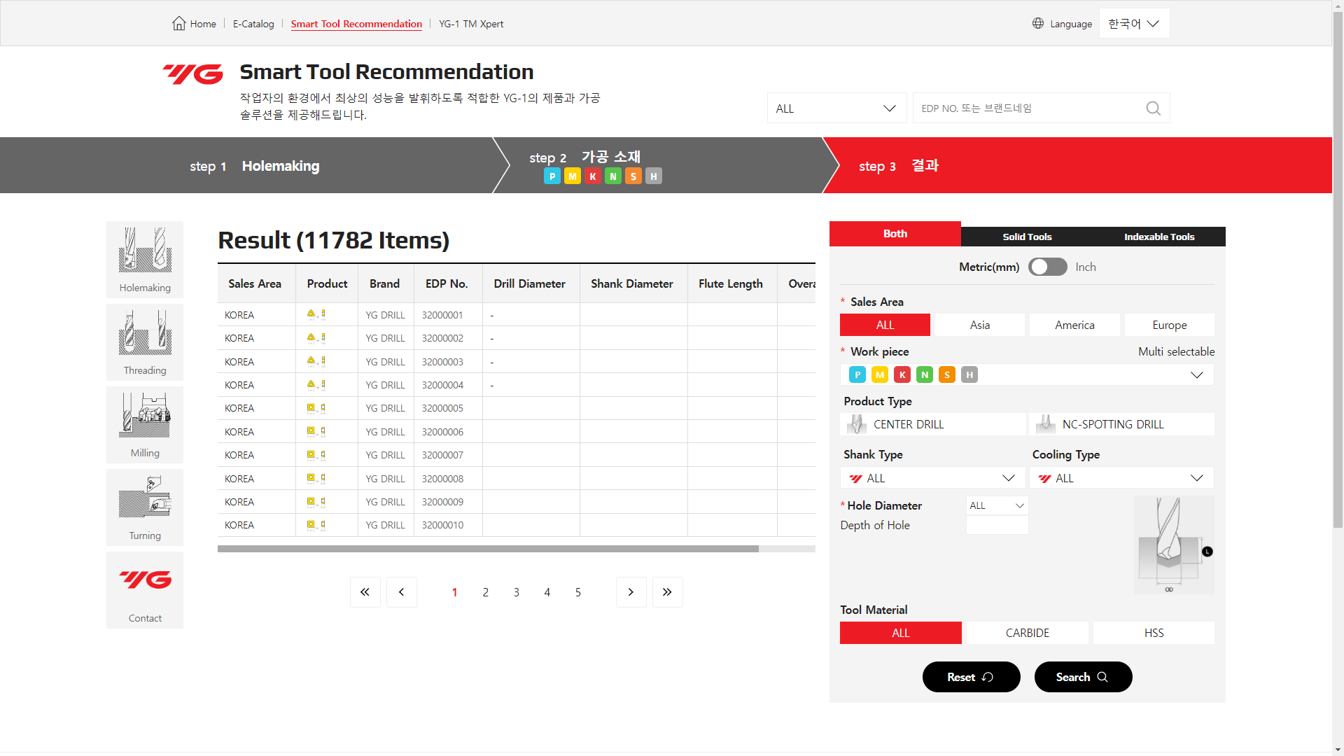
Task: Click the H material badge in step 2
Action: pyautogui.click(x=654, y=176)
